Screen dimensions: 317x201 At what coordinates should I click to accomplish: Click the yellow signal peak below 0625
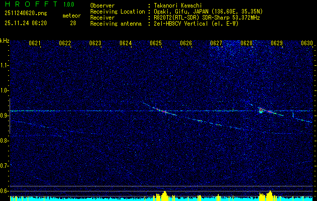(164, 195)
